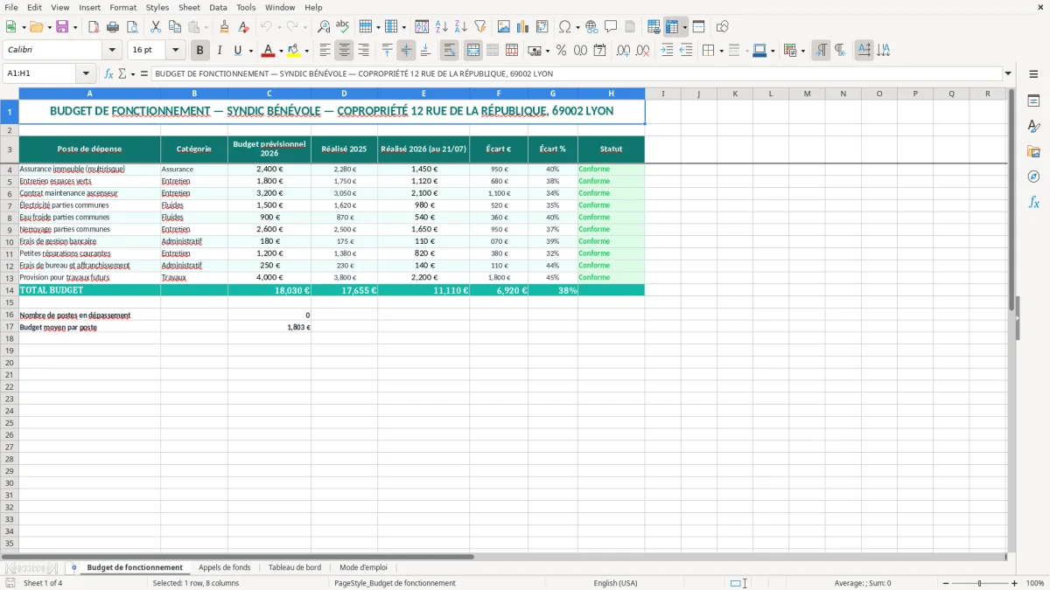The image size is (1050, 590).
Task: Open the Data menu
Action: tap(218, 7)
